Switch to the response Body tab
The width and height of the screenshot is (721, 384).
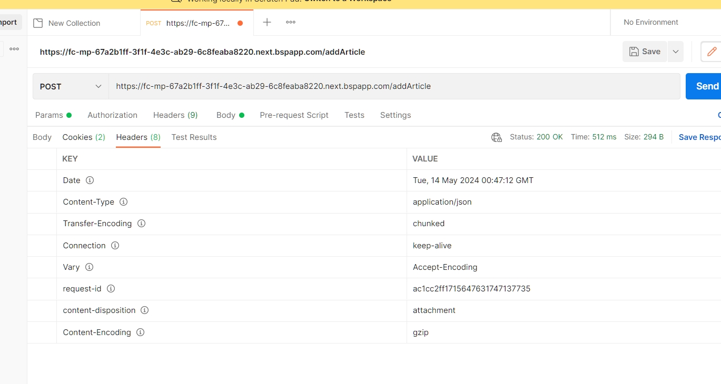click(42, 137)
